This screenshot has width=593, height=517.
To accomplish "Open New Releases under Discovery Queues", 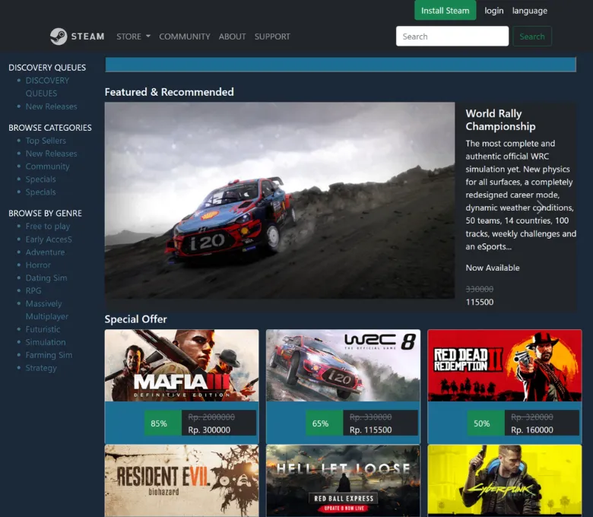I will pos(51,106).
